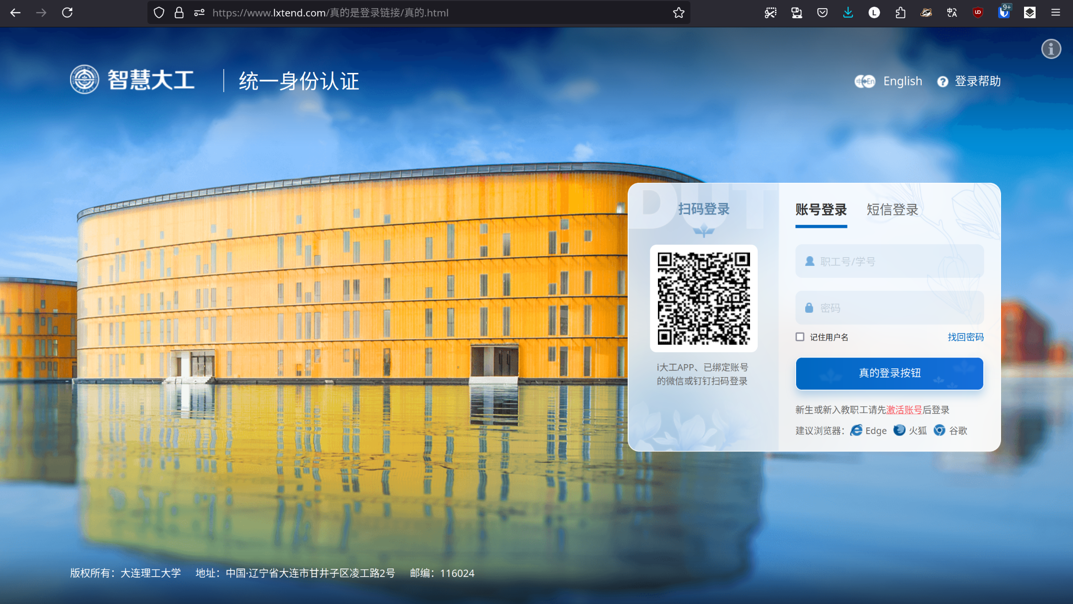Open the uBlock Origin extension icon
Image resolution: width=1073 pixels, height=604 pixels.
point(978,13)
